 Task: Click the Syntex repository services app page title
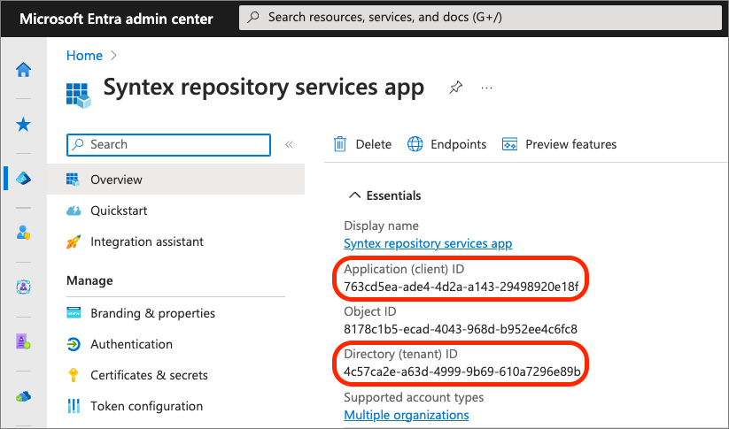pyautogui.click(x=264, y=88)
